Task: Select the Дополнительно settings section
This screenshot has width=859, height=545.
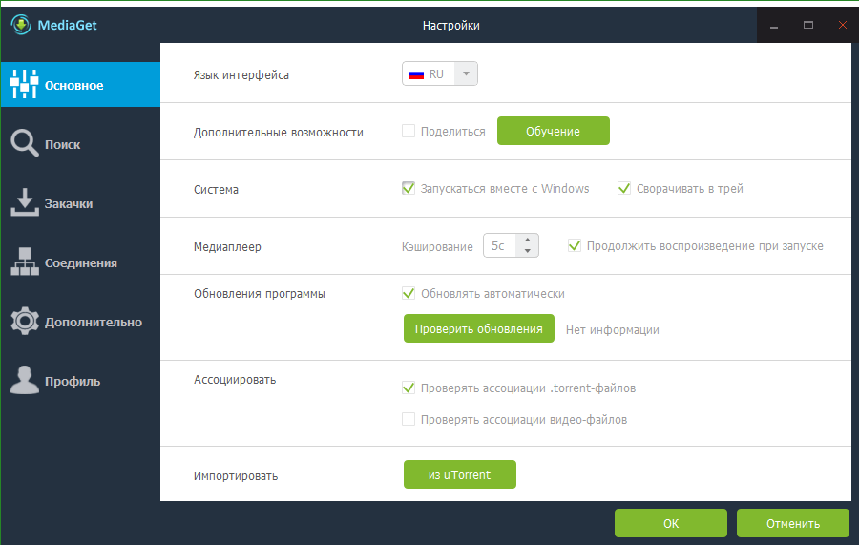Action: click(80, 322)
